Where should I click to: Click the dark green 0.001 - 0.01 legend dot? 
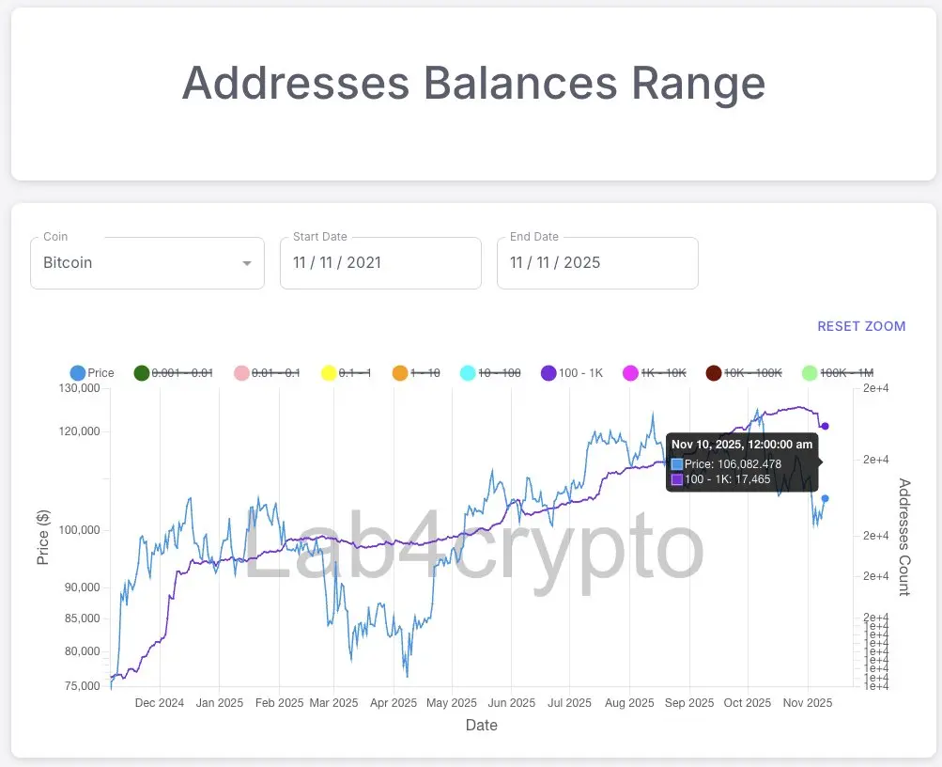pos(142,373)
